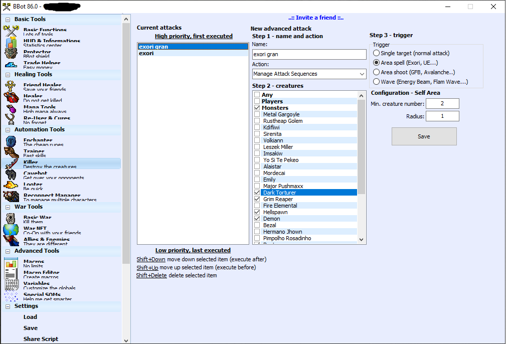Check the Fire Elemental creature checkbox
Viewport: 506px width, 344px height.
point(257,206)
